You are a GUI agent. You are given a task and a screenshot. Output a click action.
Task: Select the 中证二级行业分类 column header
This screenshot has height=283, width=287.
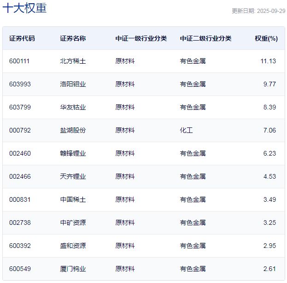205,38
